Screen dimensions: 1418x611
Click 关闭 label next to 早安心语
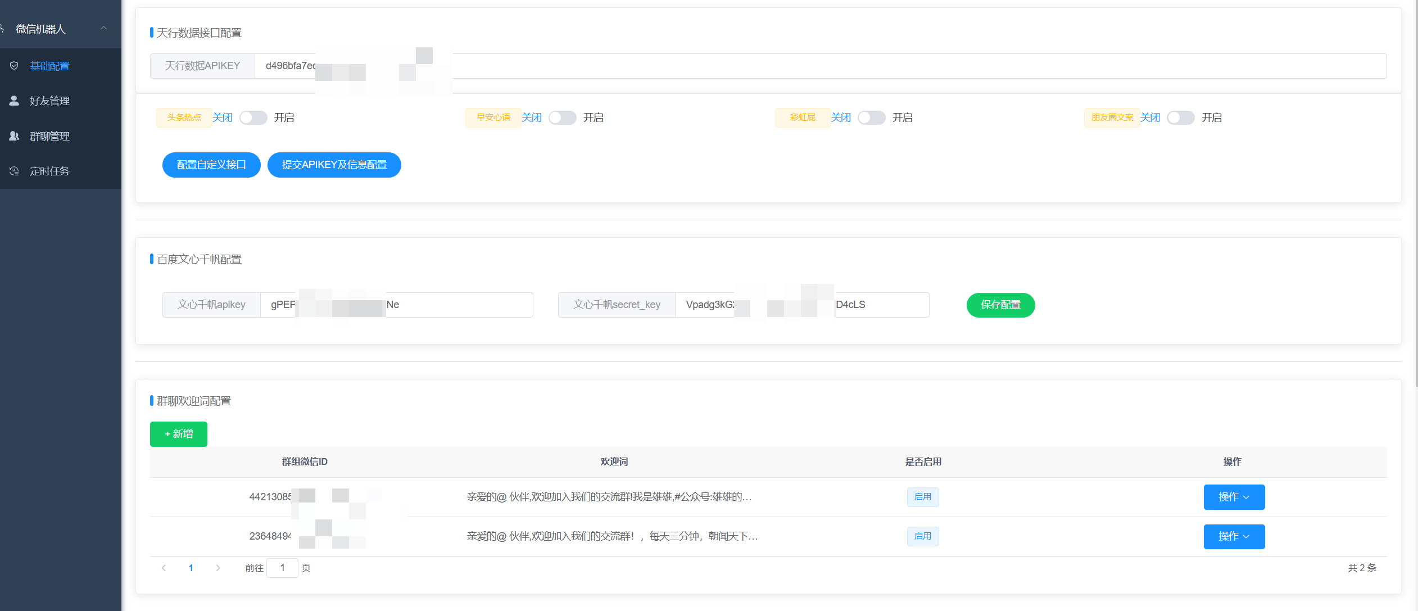click(x=532, y=117)
